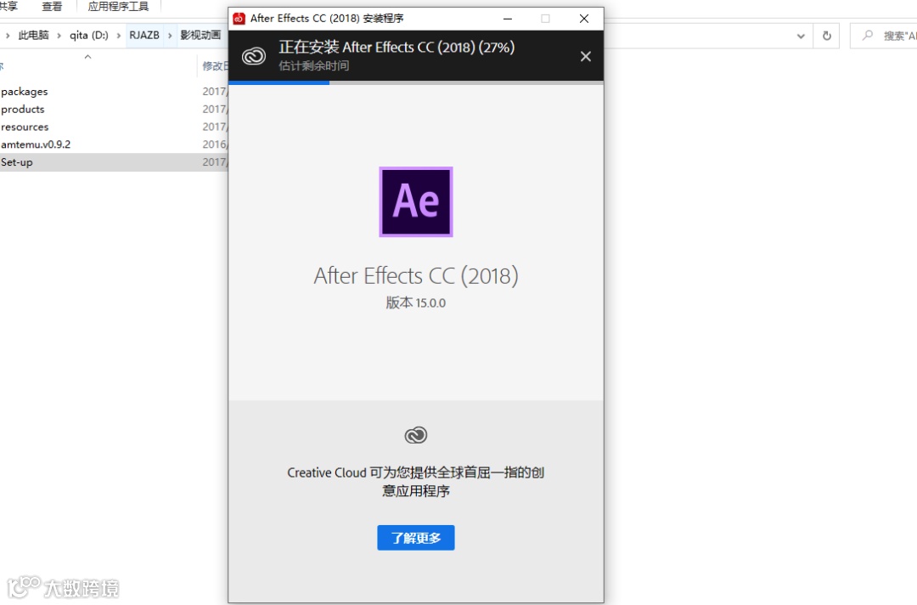Cancel installation with the header X button
Screen dimensions: 917x605
pos(585,56)
